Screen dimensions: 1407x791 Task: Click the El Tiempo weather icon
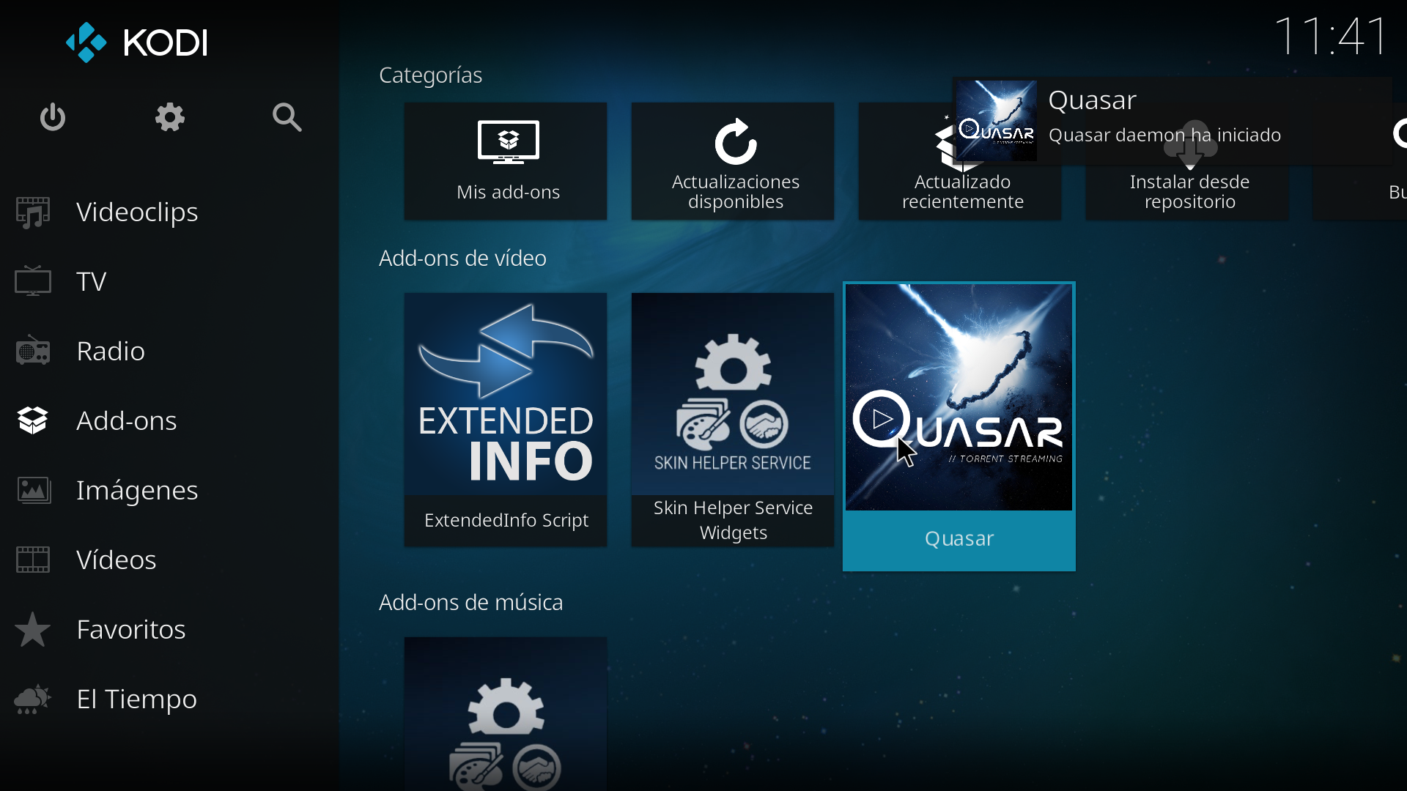(x=33, y=699)
